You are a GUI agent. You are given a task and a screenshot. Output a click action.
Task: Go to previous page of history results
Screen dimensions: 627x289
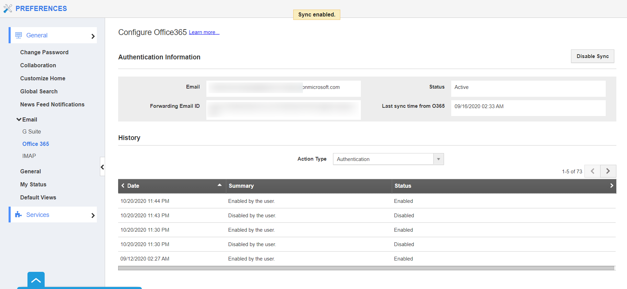coord(592,171)
